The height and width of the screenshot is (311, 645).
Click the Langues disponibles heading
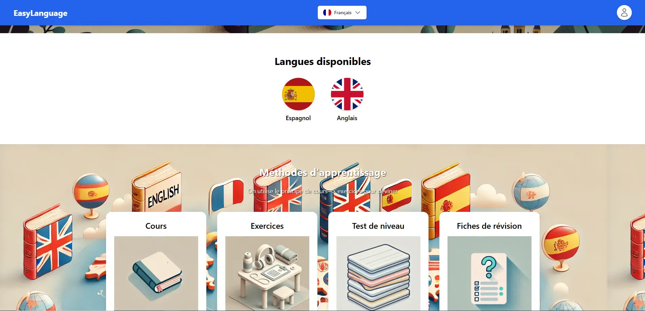322,62
